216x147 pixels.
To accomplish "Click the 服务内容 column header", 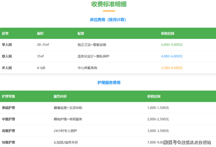I will (60, 97).
